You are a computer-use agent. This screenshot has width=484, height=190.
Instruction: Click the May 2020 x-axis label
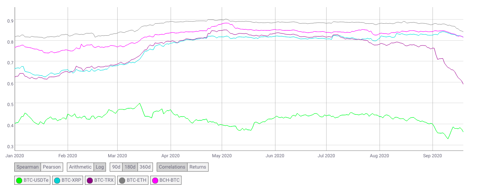point(222,155)
